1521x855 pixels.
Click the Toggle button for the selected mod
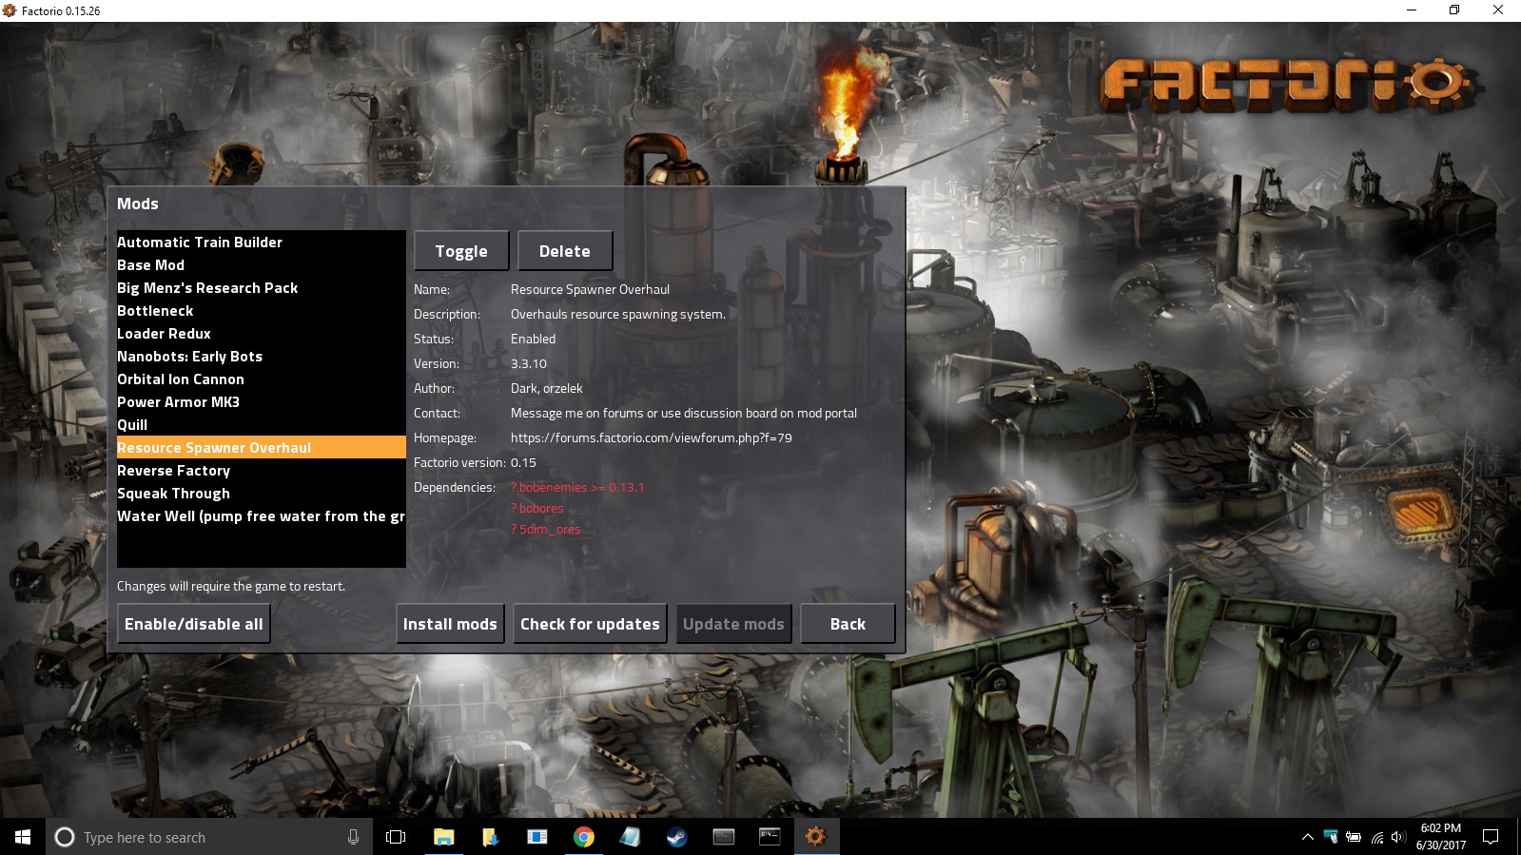pyautogui.click(x=461, y=251)
